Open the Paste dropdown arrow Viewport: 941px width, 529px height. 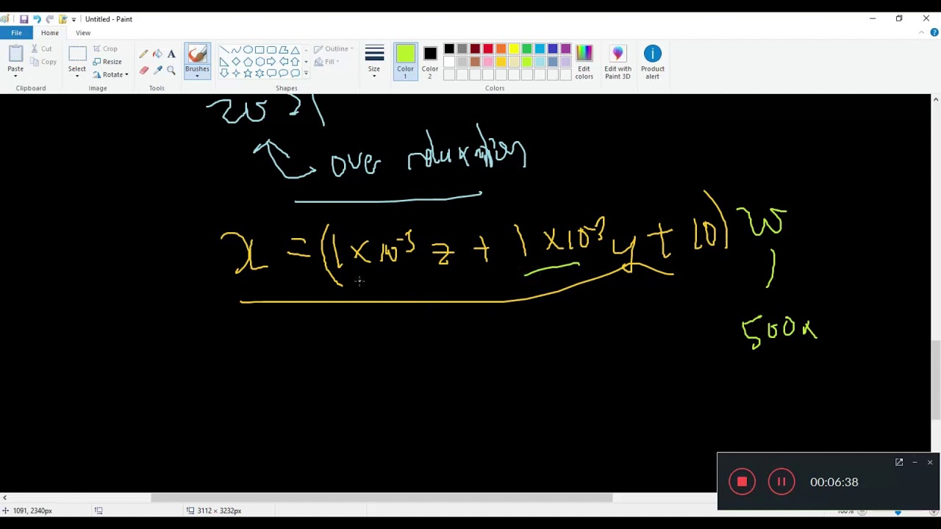tap(15, 76)
